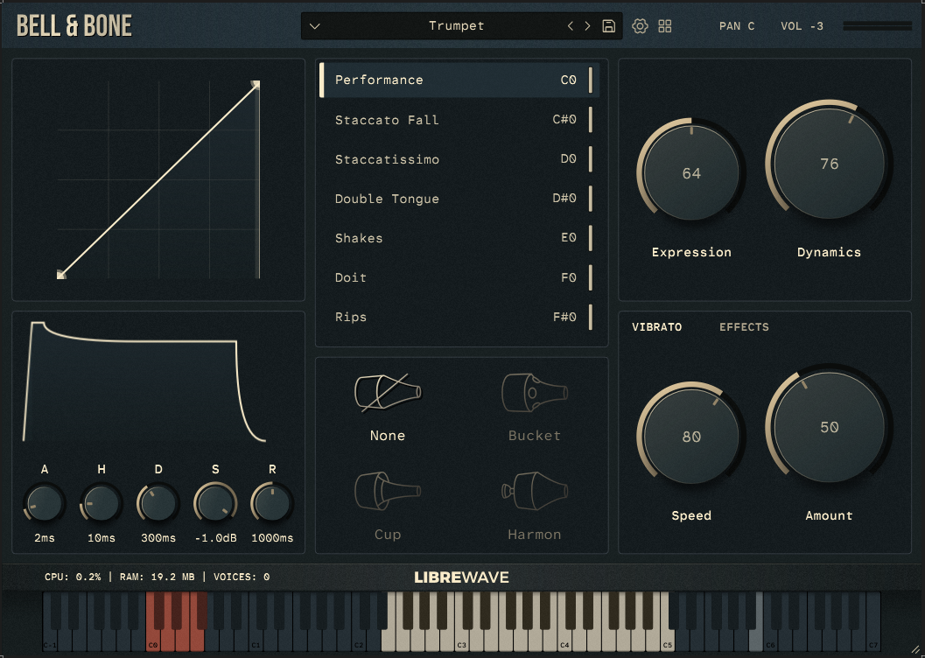925x658 pixels.
Task: Click the 2ms attack value
Action: pos(45,538)
